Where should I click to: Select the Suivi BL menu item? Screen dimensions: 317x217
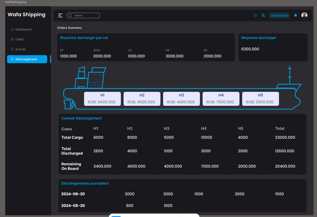tap(21, 49)
